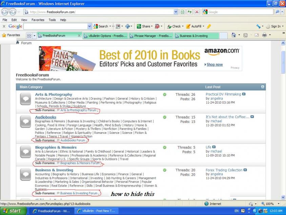Click Business & Investing forum status icon
Screen dimensions: 286x215
tap(25, 175)
